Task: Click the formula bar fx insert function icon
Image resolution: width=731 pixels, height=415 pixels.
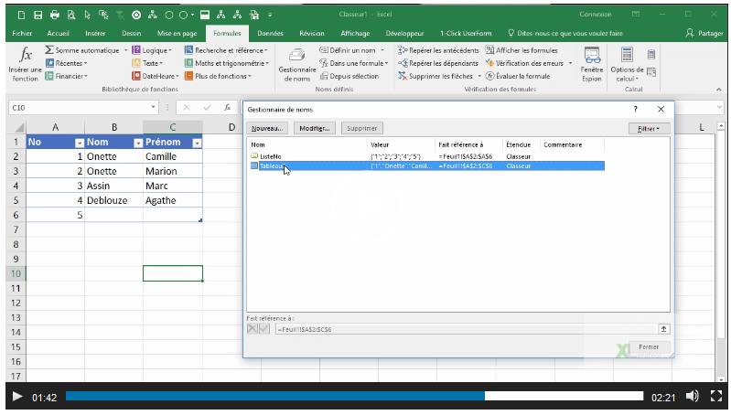Action: [x=228, y=108]
